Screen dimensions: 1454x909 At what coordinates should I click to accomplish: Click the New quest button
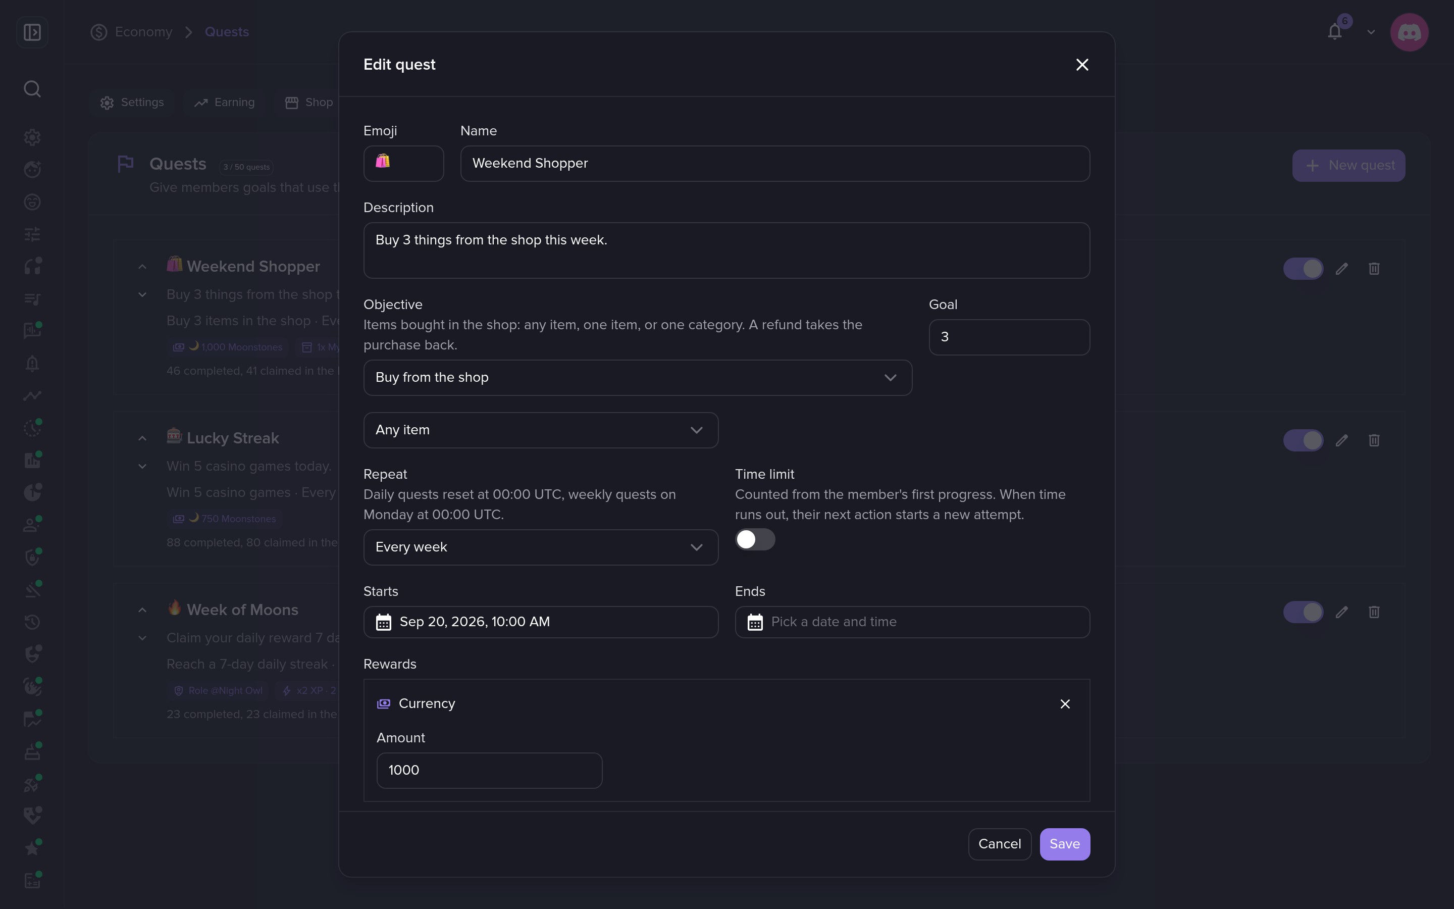(1348, 165)
